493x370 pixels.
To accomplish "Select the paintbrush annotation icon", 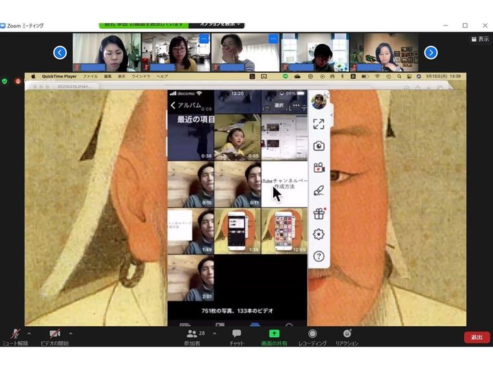I will (318, 190).
